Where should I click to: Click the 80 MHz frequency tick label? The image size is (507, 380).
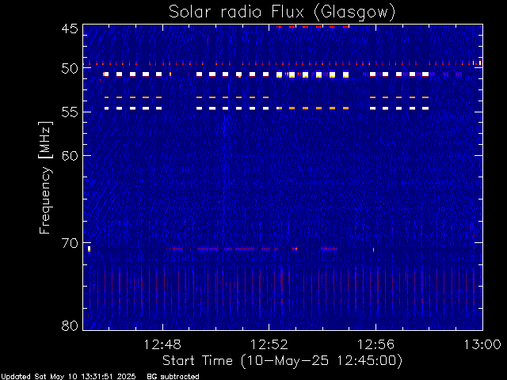[70, 325]
